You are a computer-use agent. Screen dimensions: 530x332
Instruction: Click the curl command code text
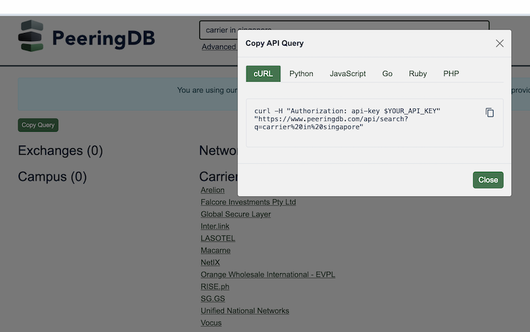point(347,119)
